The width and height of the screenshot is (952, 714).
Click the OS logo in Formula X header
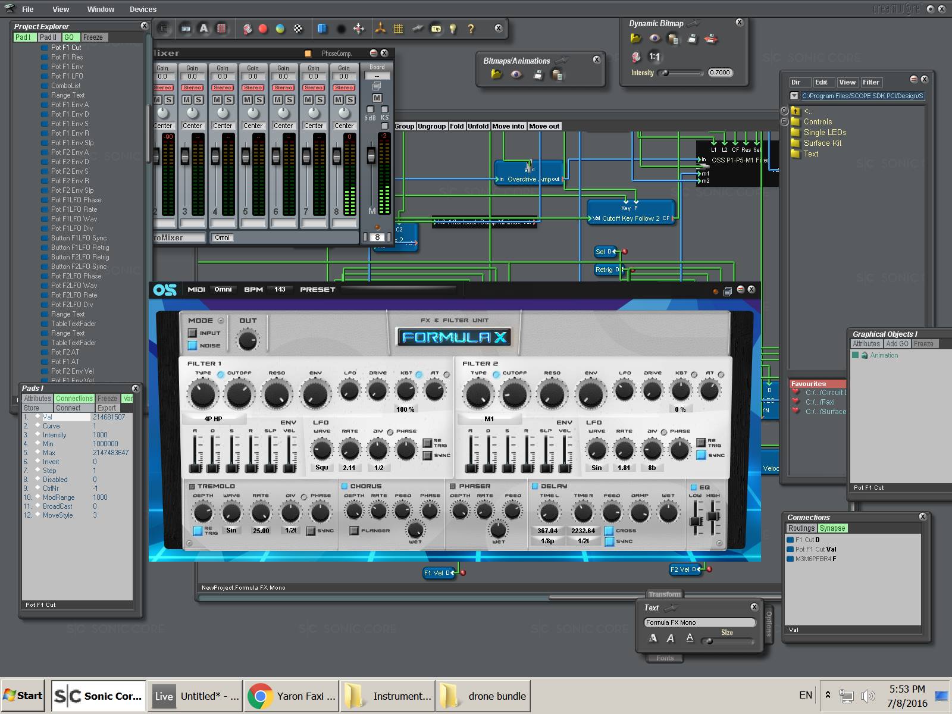coord(165,290)
